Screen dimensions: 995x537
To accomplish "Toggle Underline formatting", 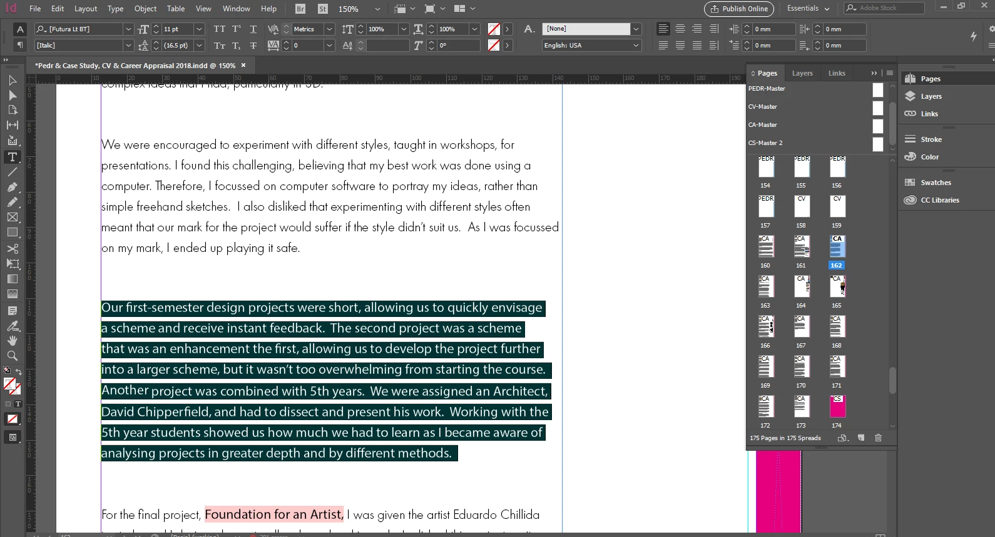I will click(x=253, y=29).
